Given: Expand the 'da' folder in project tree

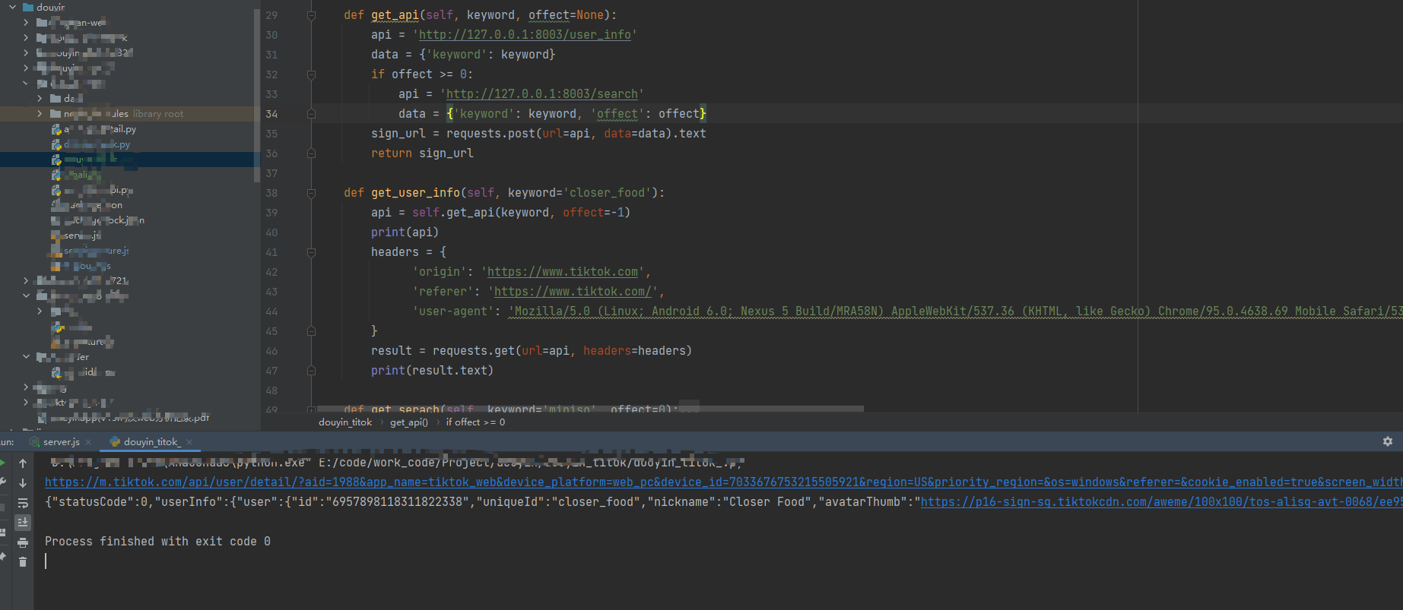Looking at the screenshot, I should point(40,99).
